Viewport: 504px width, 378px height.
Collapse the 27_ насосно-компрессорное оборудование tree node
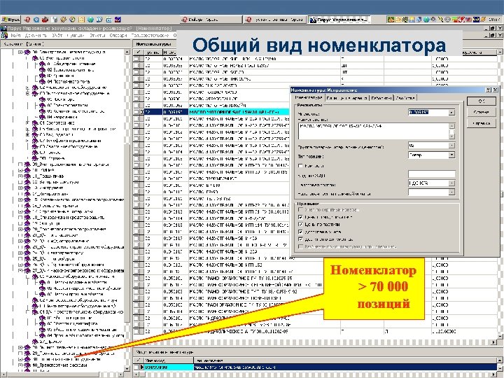click(20, 271)
